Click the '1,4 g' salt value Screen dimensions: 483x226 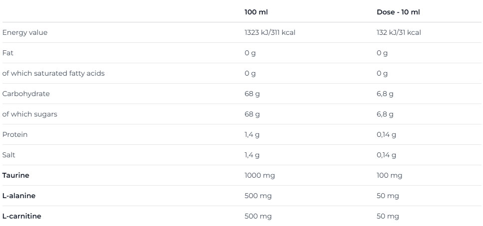click(x=252, y=155)
